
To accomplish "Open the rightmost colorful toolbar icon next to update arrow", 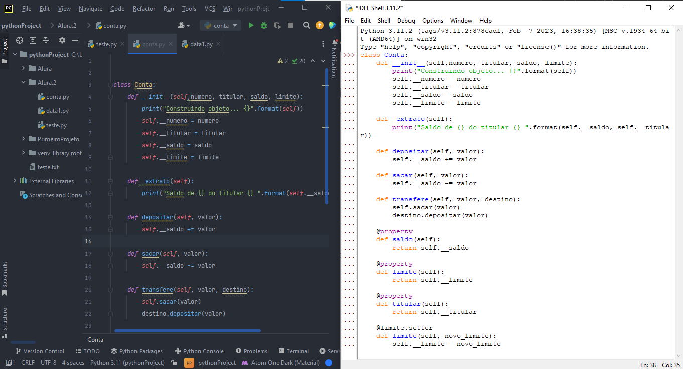I will pos(332,25).
